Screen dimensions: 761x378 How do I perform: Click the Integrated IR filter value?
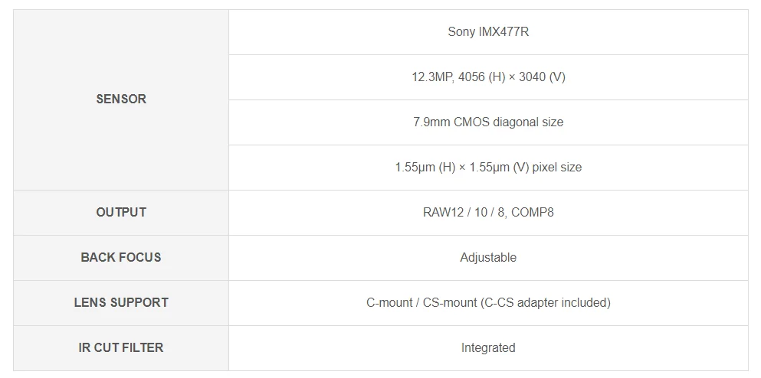click(x=488, y=348)
